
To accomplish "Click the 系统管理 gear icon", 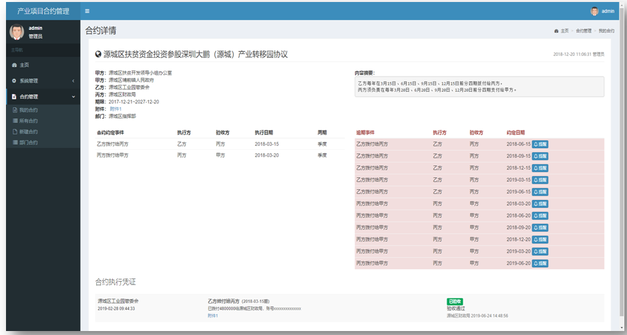I will [14, 81].
